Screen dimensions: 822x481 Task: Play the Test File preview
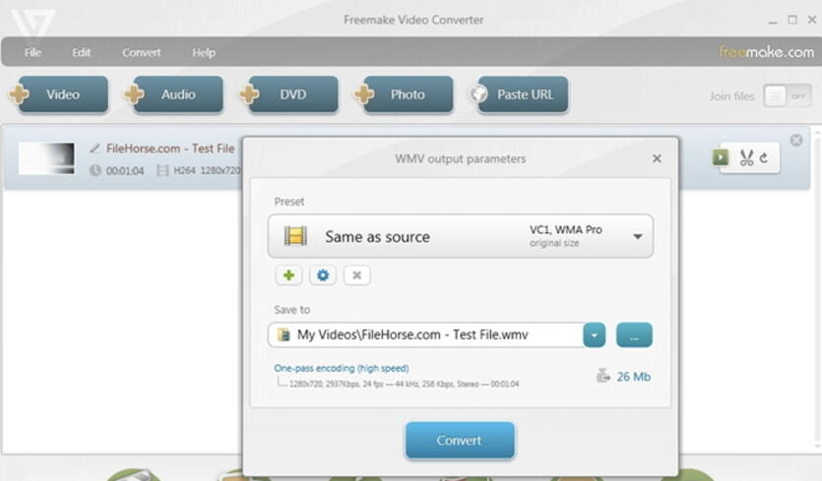(x=721, y=156)
